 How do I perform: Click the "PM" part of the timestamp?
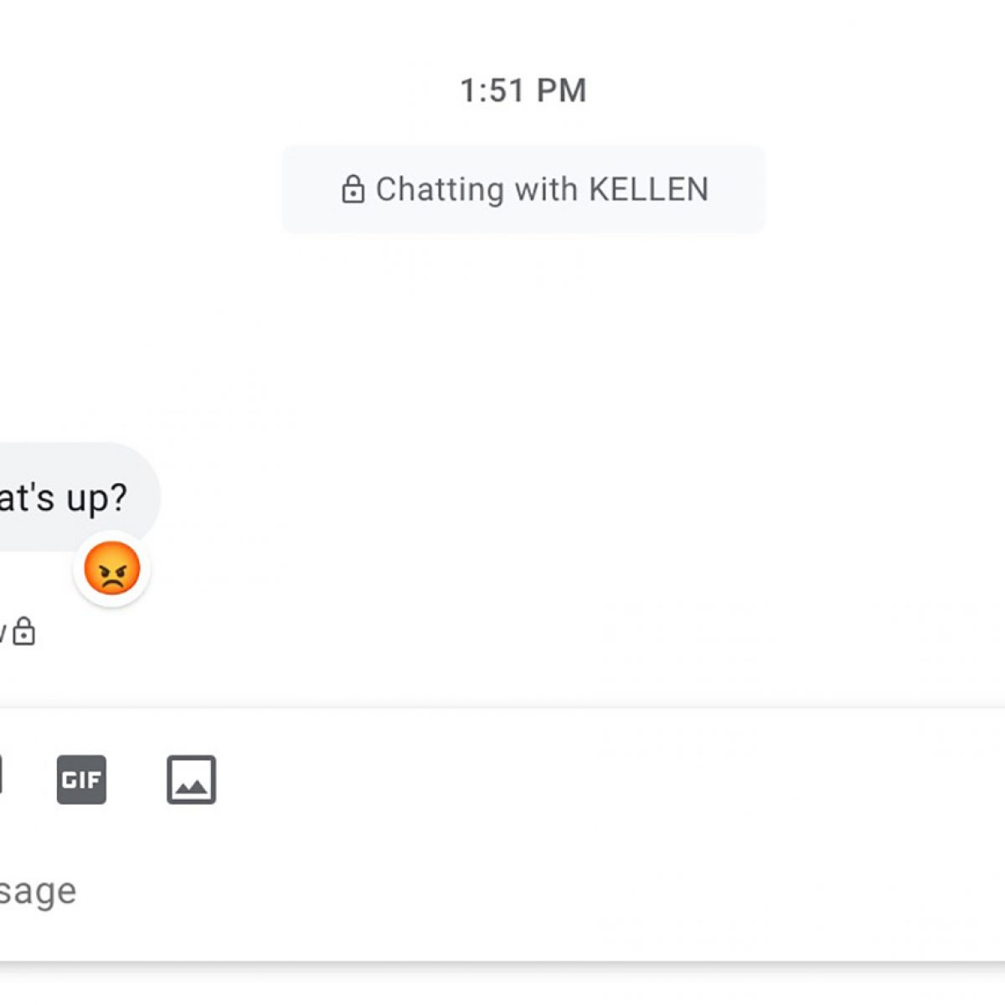(x=561, y=90)
